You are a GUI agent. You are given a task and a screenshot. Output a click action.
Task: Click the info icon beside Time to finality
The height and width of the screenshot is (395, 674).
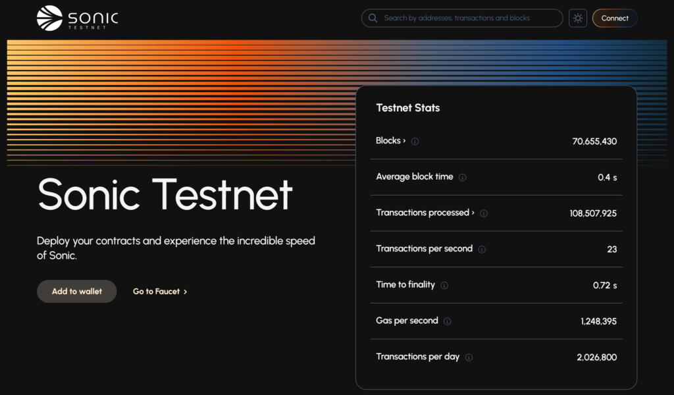pos(444,285)
